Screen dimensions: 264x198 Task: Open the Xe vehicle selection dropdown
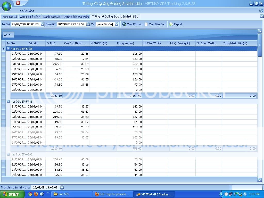click(117, 24)
